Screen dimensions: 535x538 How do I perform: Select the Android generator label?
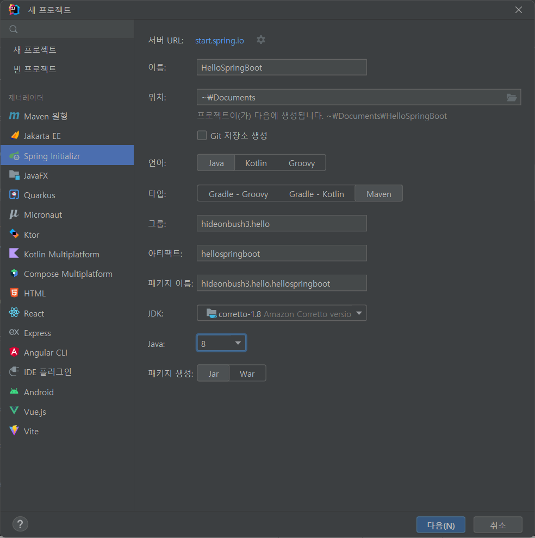[39, 392]
